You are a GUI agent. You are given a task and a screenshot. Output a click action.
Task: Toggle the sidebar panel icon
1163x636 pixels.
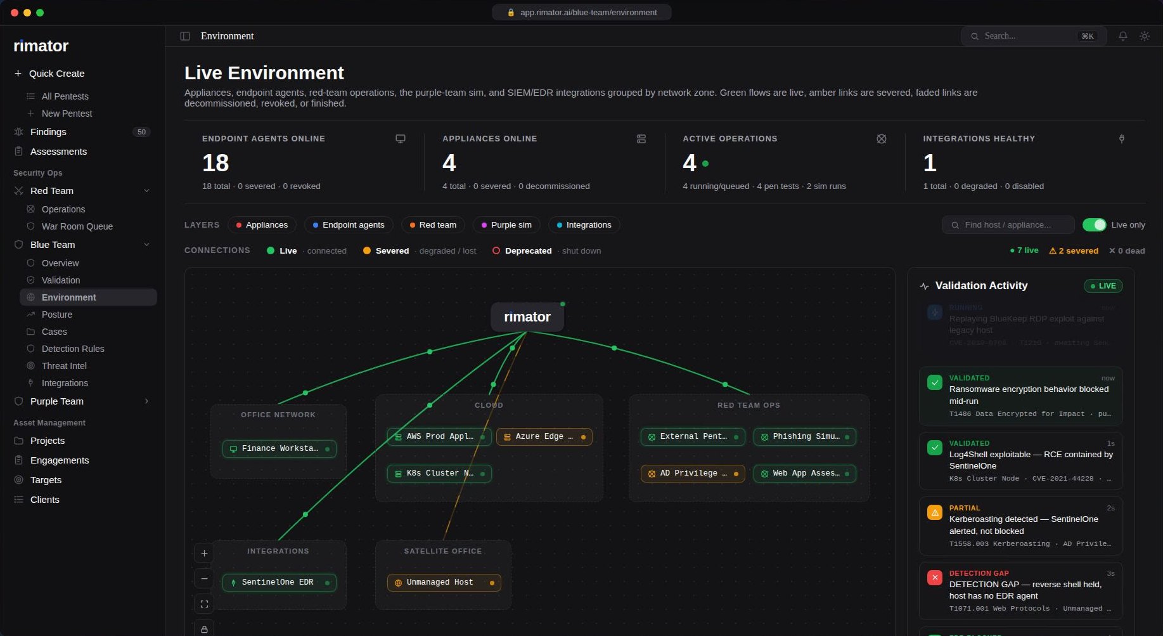pyautogui.click(x=185, y=36)
